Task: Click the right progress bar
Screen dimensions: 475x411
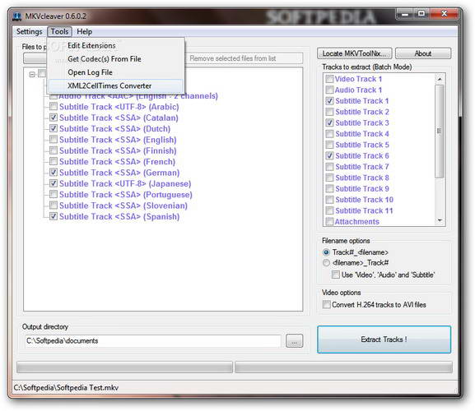Action: pyautogui.click(x=343, y=367)
